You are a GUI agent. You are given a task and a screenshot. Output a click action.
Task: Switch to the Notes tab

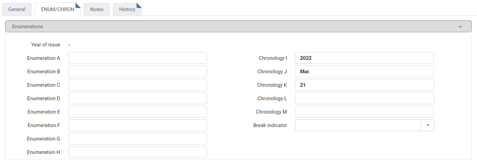(x=97, y=9)
